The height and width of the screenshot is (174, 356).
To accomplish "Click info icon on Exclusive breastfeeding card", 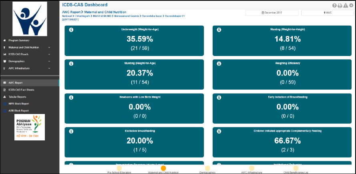I will click(71, 131).
